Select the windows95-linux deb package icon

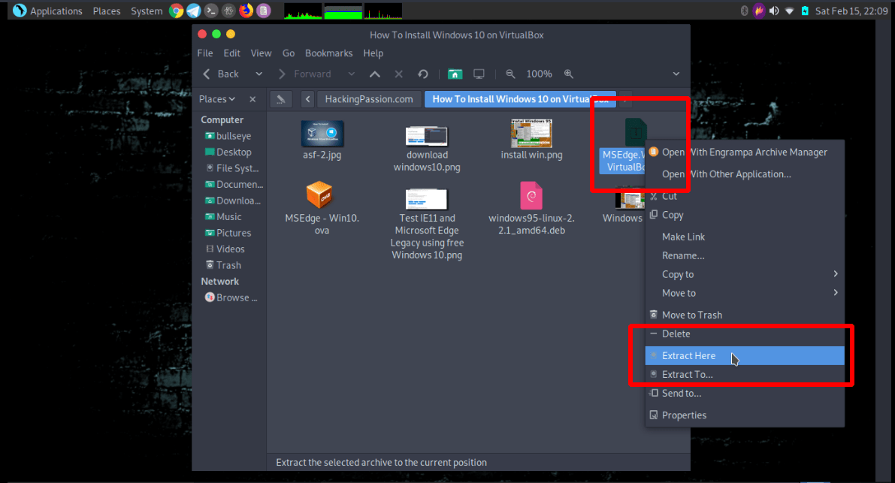coord(531,195)
